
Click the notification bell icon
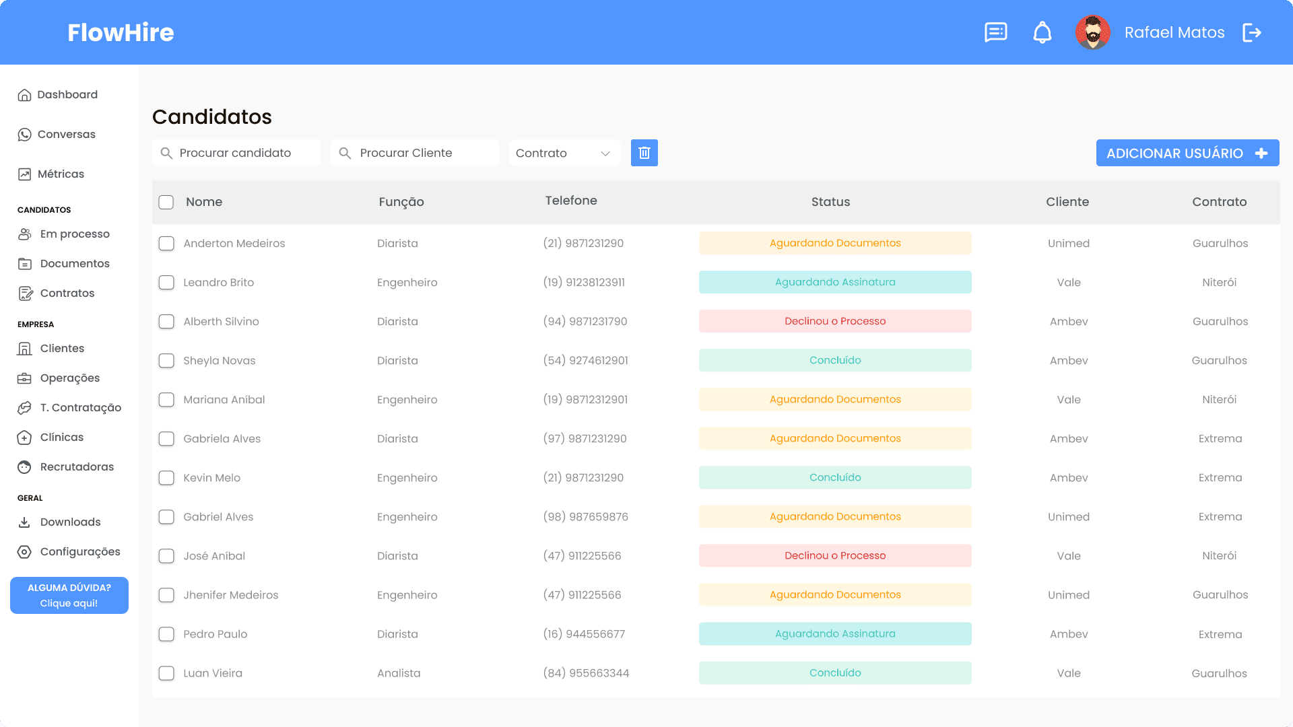tap(1042, 32)
